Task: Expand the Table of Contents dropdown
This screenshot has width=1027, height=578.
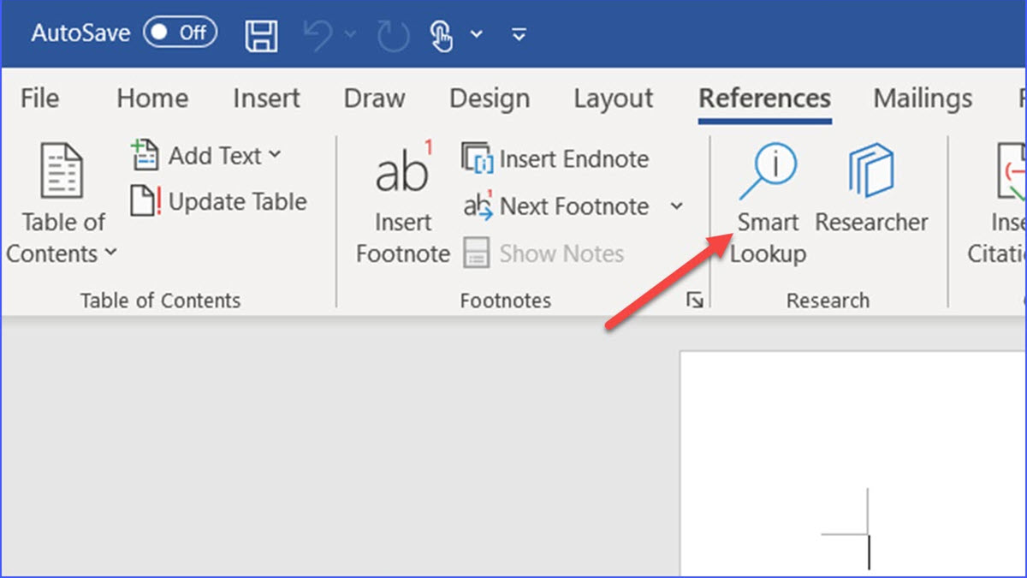Action: coord(110,253)
